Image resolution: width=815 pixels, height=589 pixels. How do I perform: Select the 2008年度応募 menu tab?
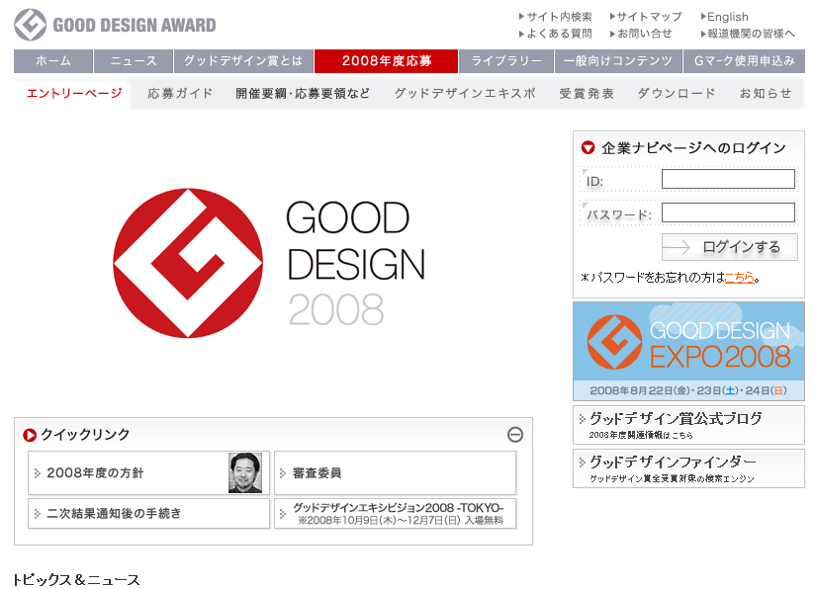tap(386, 61)
